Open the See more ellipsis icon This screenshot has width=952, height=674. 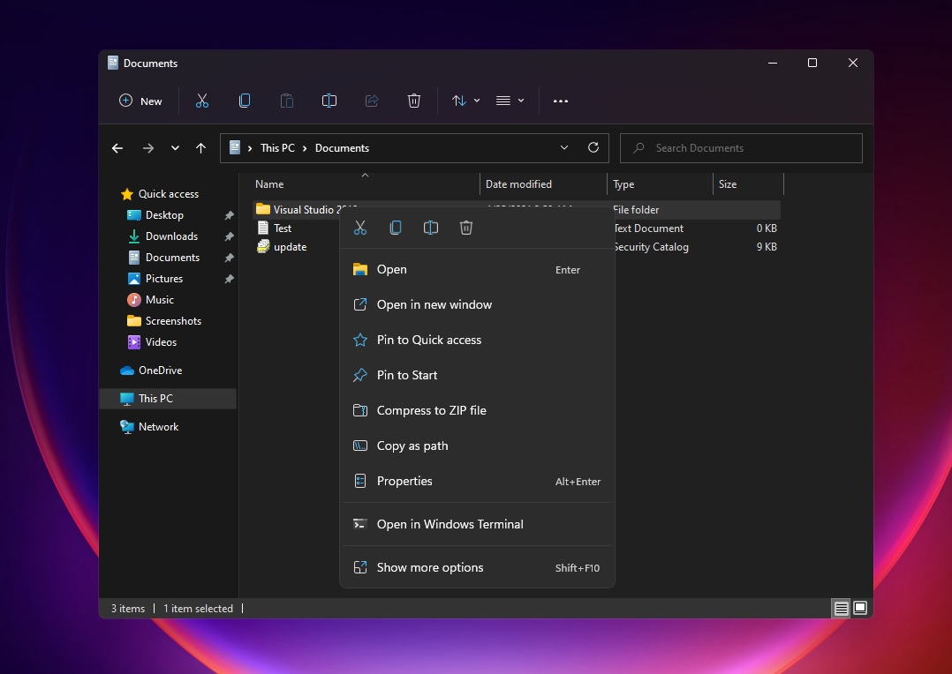[x=561, y=101]
